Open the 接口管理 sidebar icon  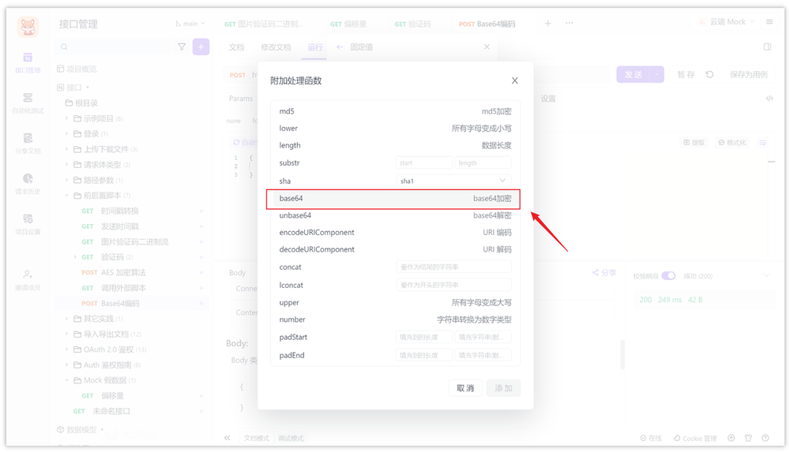tap(28, 62)
